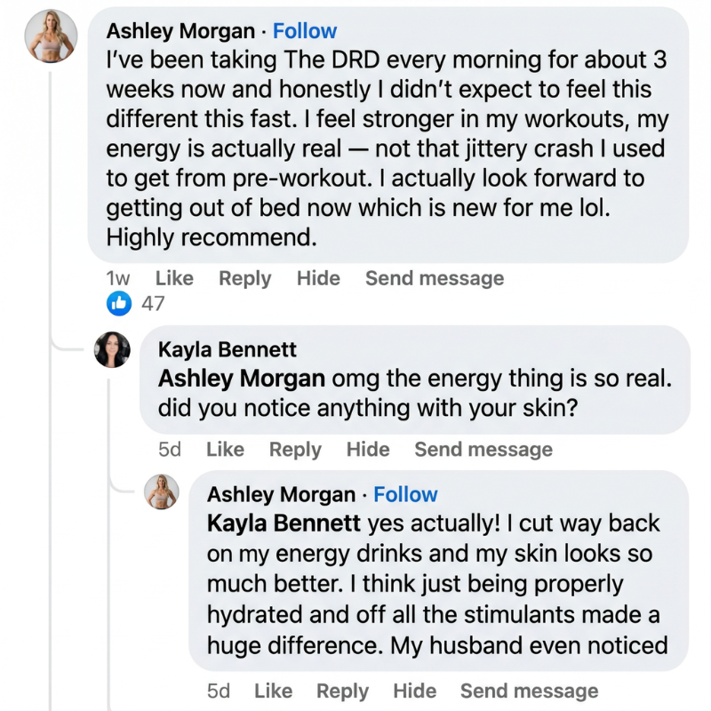
Task: Open Ashley Morgan's top comment profile picture
Action: pyautogui.click(x=51, y=36)
